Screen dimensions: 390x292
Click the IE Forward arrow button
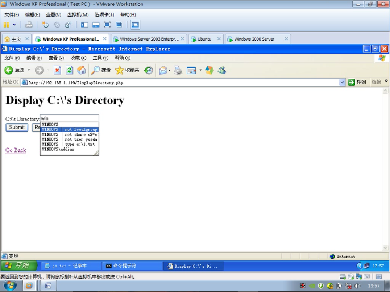[39, 70]
